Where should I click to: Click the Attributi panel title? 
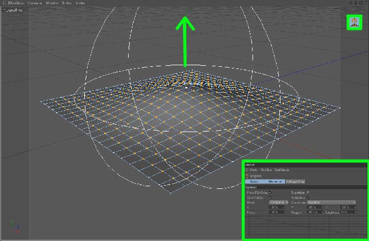click(x=249, y=165)
